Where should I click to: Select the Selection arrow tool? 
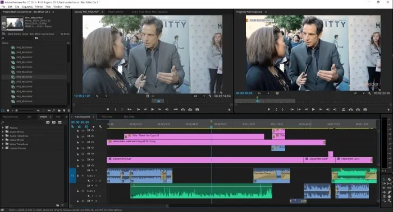tap(384, 180)
